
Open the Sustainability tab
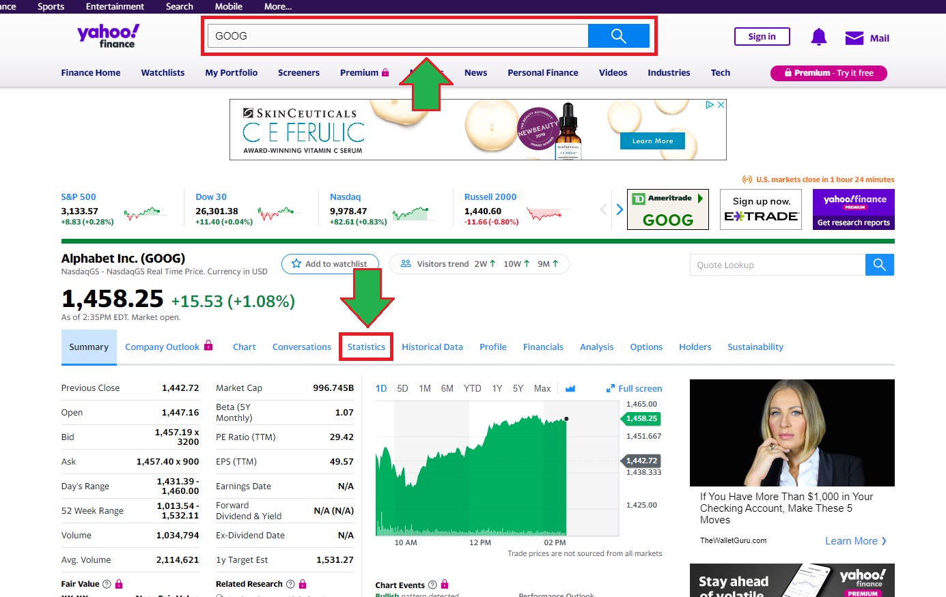coord(755,347)
